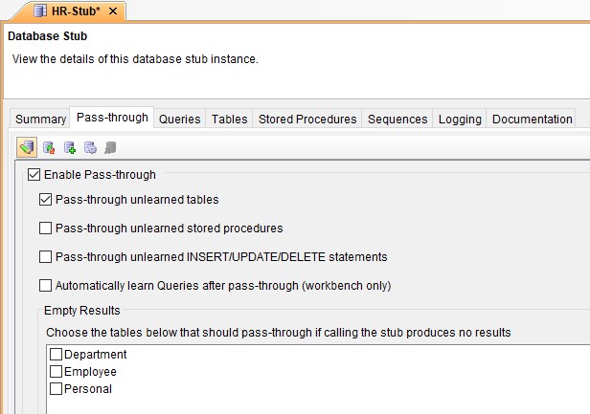Tick the Employee table checkbox

[x=57, y=372]
